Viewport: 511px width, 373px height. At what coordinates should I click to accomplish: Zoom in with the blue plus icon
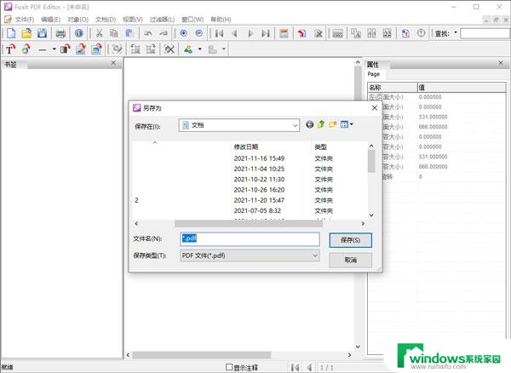(x=183, y=33)
